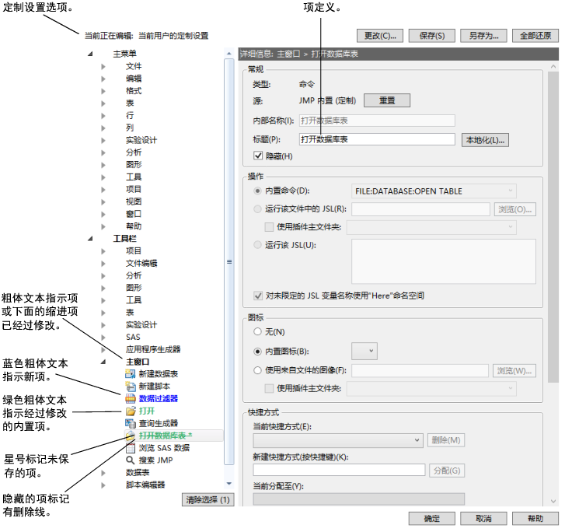Click the 更改(C)... button
The image size is (565, 532).
tap(380, 36)
